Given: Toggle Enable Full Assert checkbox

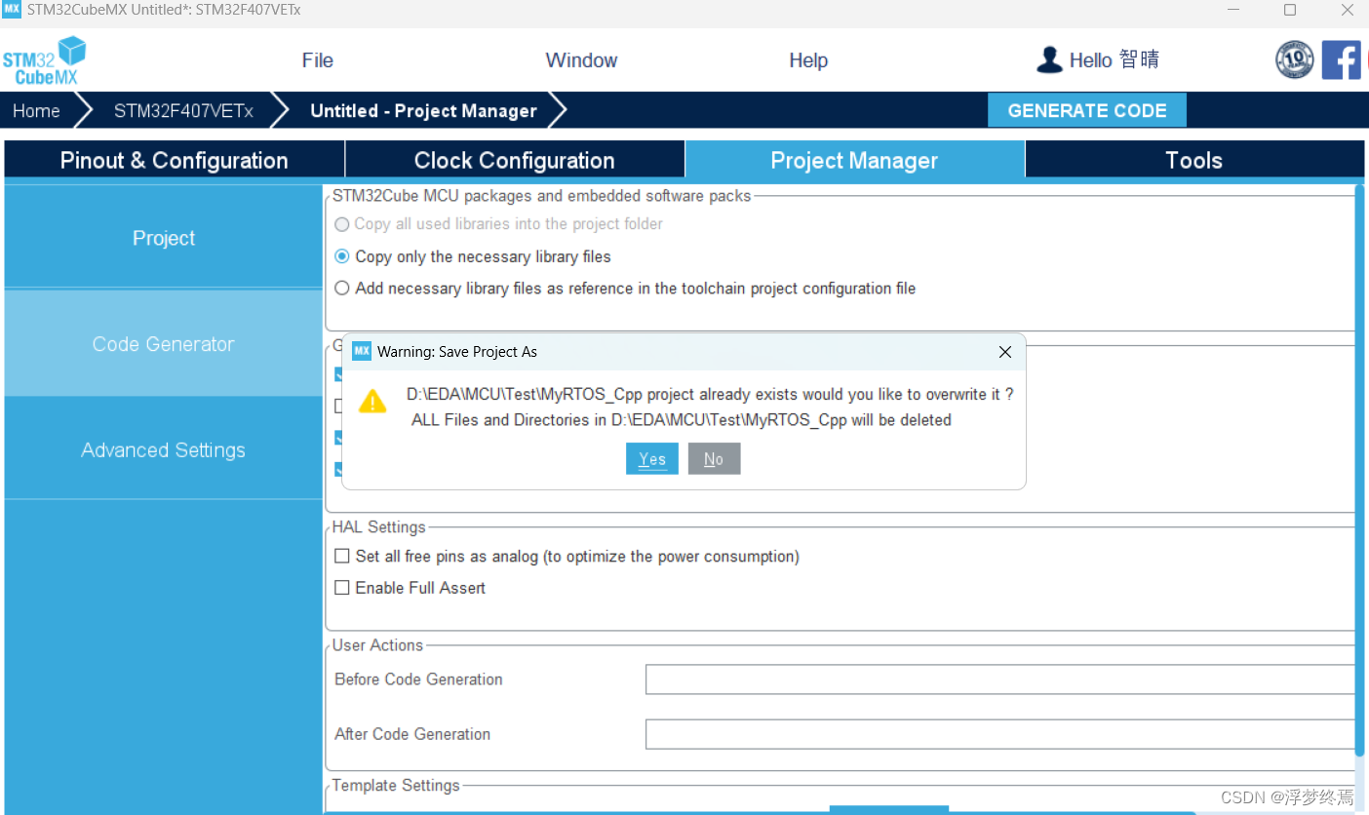Looking at the screenshot, I should (x=342, y=588).
